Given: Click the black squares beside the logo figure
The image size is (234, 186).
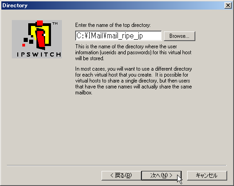Looking at the screenshot, I should [x=28, y=41].
